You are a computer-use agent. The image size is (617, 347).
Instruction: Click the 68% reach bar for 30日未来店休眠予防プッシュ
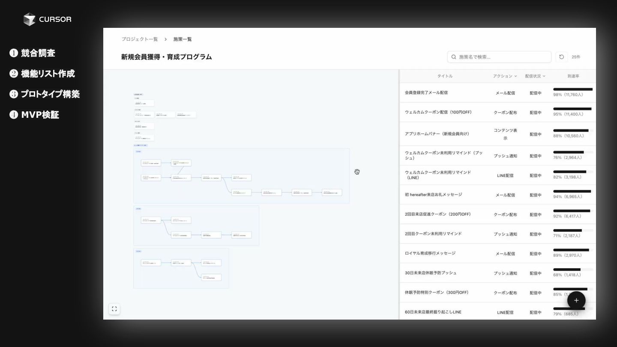573,269
